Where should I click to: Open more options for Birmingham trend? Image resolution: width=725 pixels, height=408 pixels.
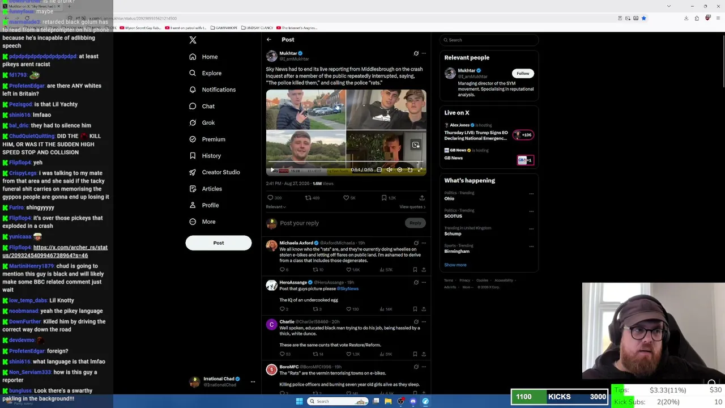(x=531, y=246)
